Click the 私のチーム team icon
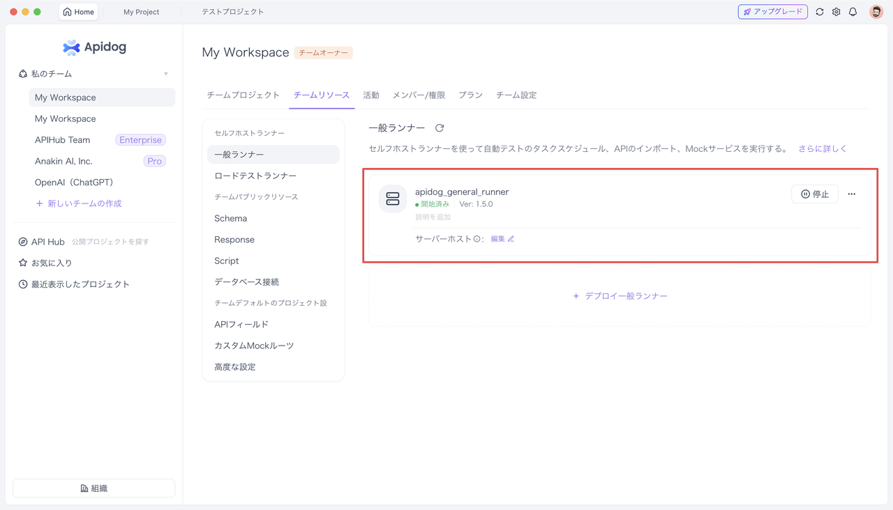The height and width of the screenshot is (510, 893). (23, 74)
